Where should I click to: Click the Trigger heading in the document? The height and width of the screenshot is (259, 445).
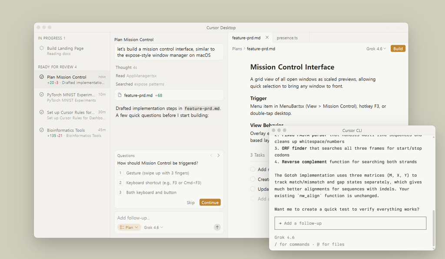point(258,98)
